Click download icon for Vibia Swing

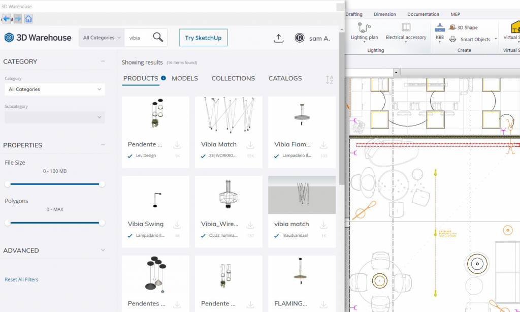coord(177,225)
